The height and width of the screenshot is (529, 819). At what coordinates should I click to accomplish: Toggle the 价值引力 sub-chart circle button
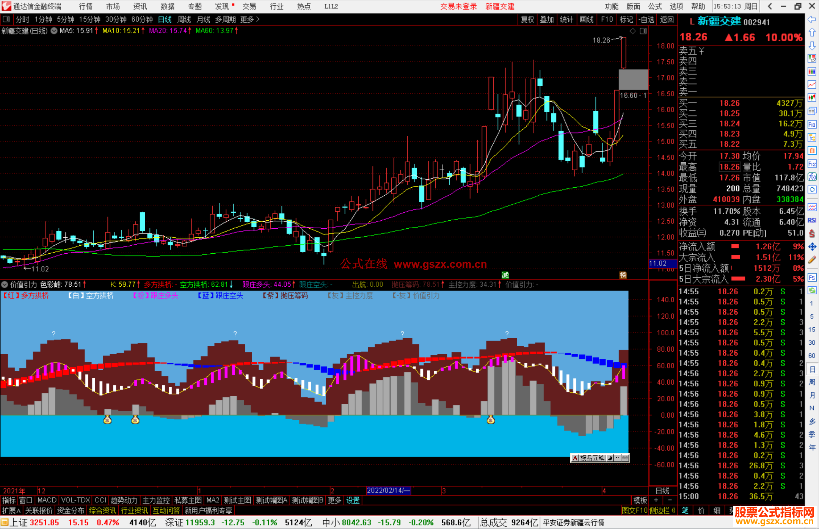coord(5,284)
